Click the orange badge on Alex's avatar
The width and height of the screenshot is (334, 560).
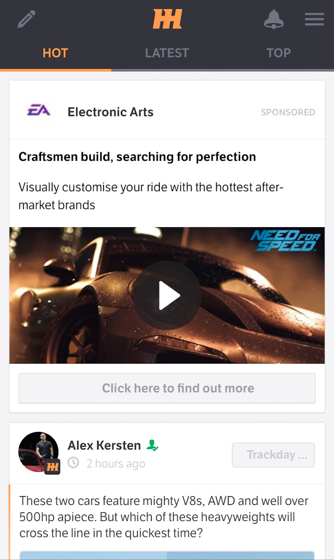tap(52, 467)
